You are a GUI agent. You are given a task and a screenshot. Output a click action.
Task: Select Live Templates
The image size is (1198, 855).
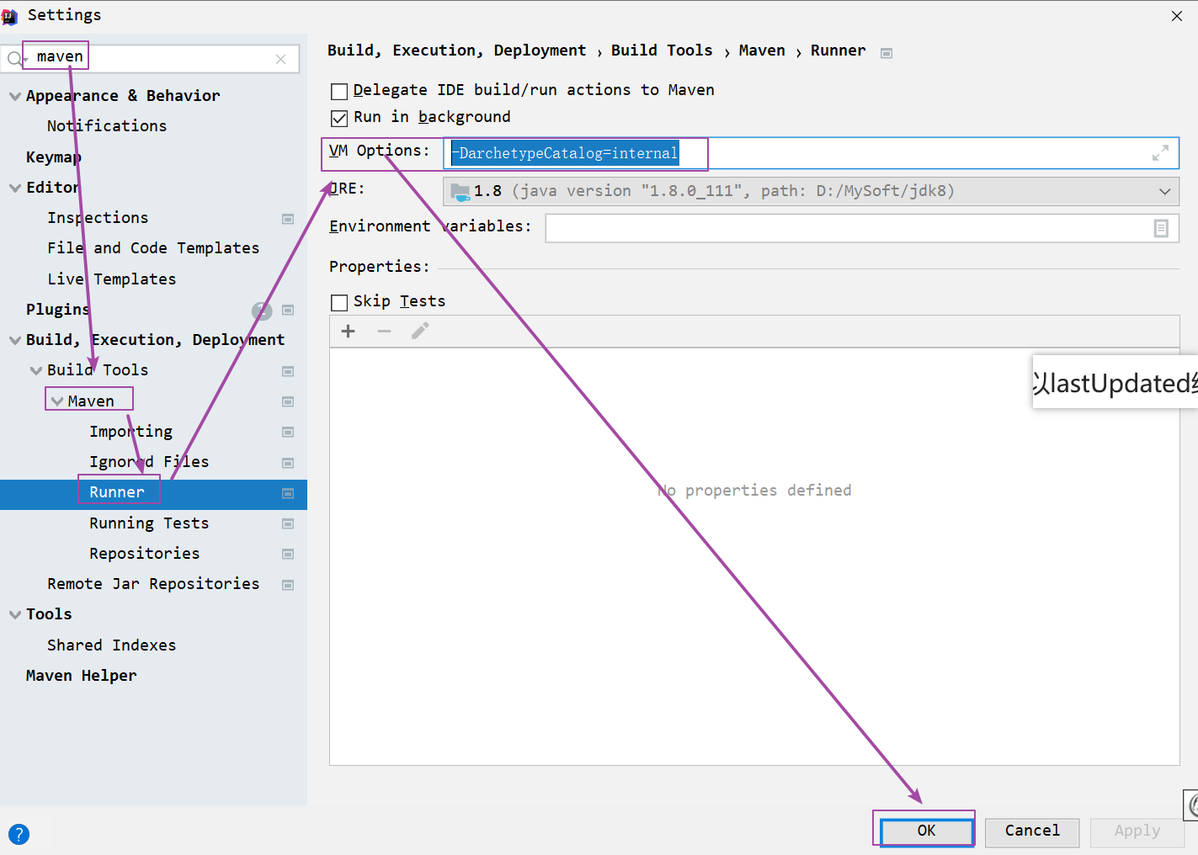pos(112,279)
